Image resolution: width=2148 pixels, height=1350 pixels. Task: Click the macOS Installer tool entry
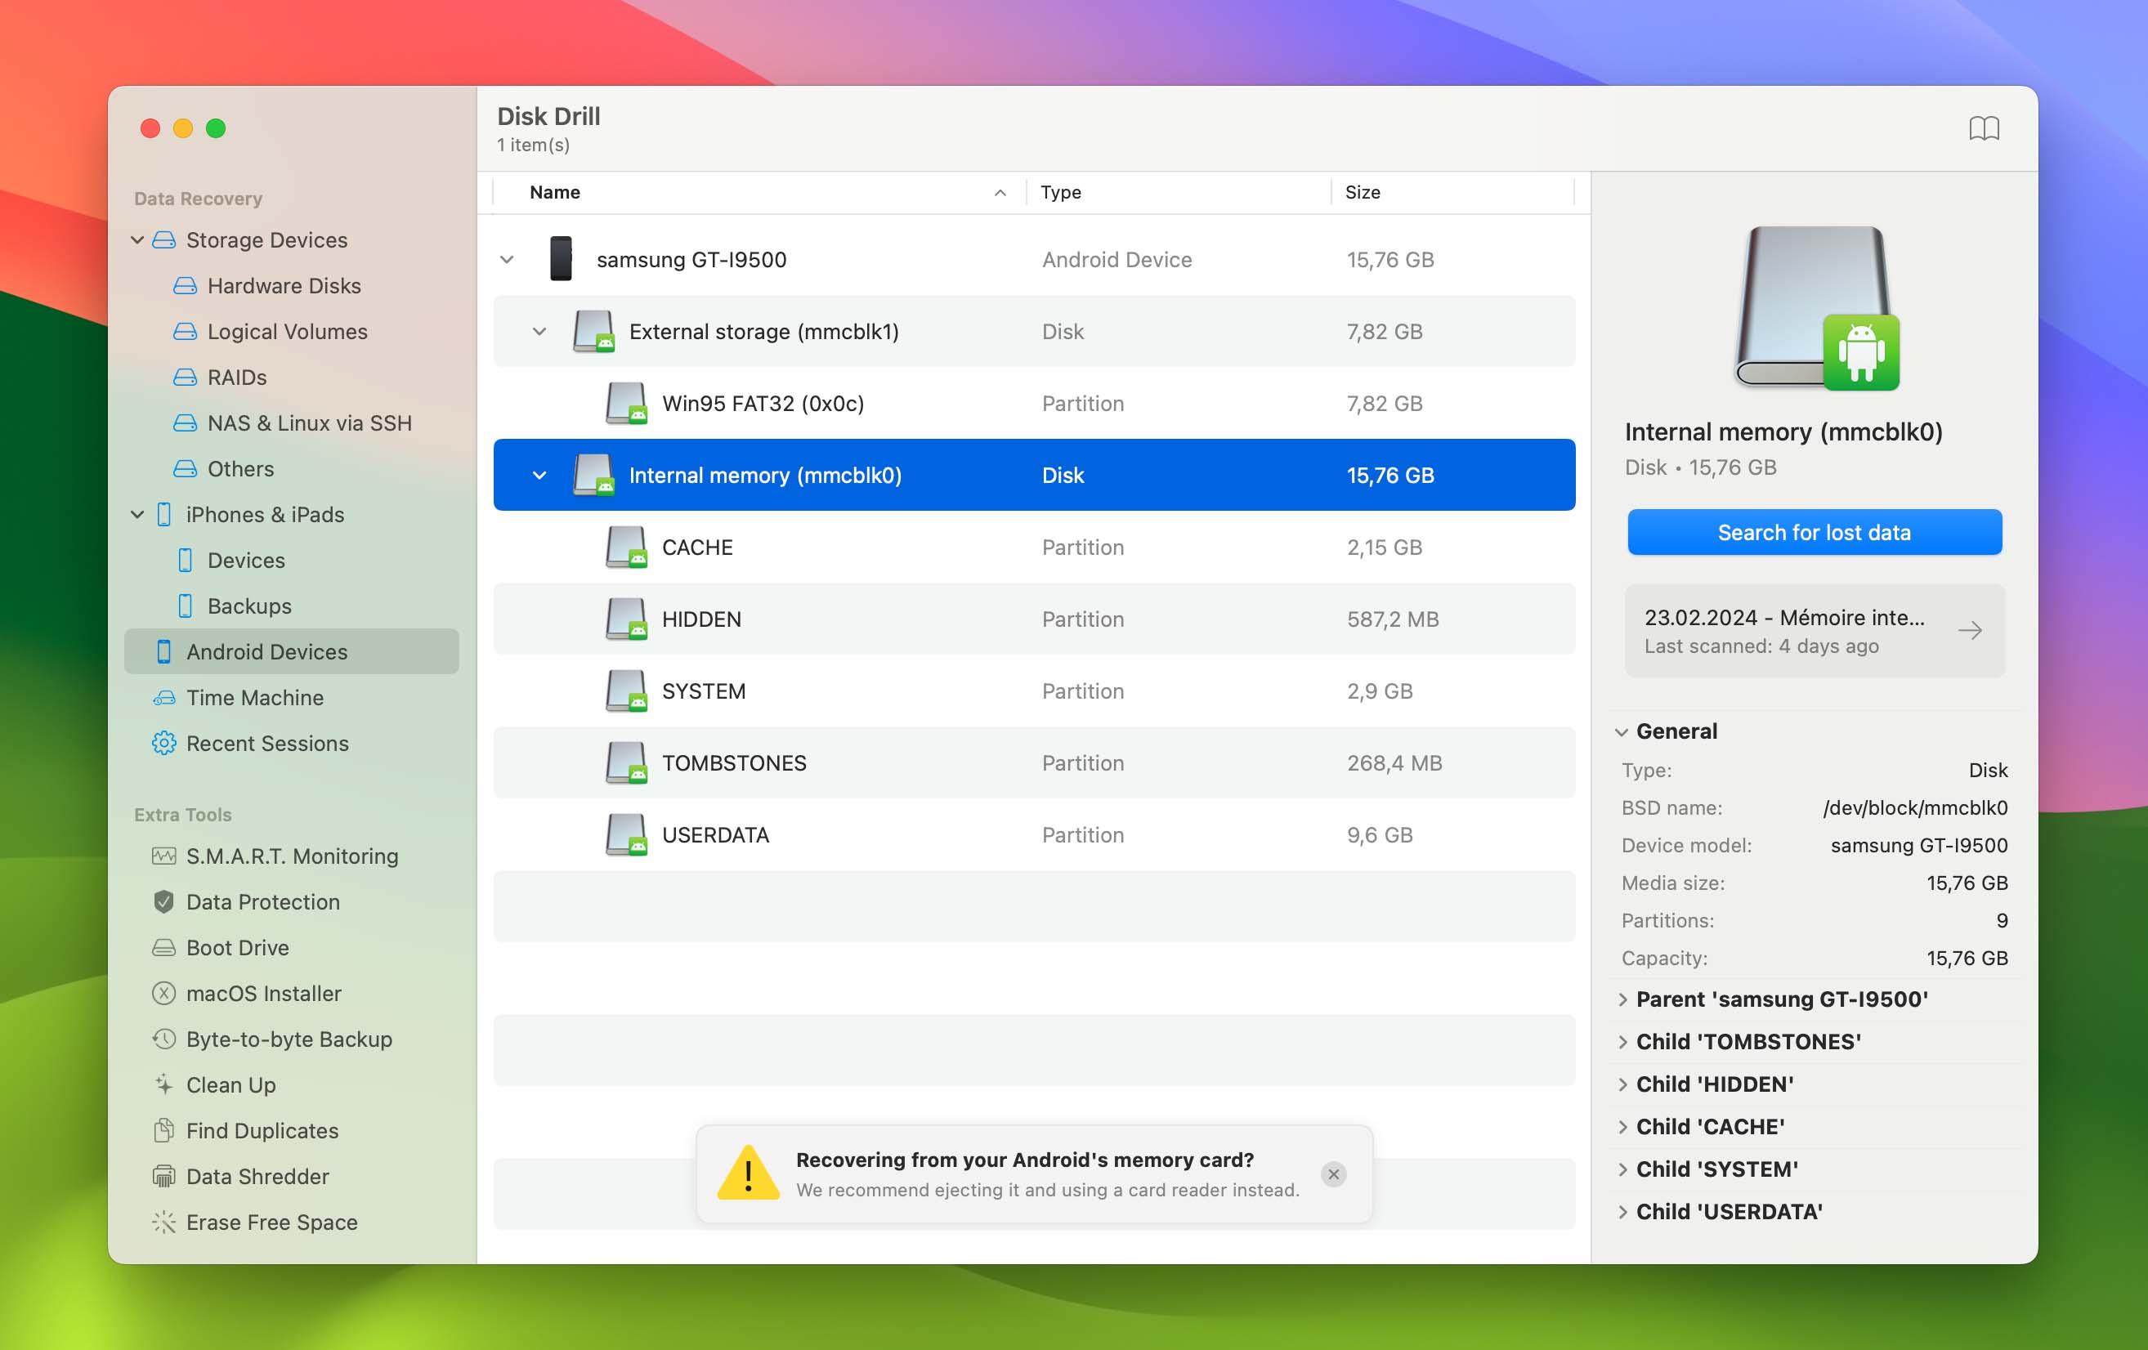(262, 992)
